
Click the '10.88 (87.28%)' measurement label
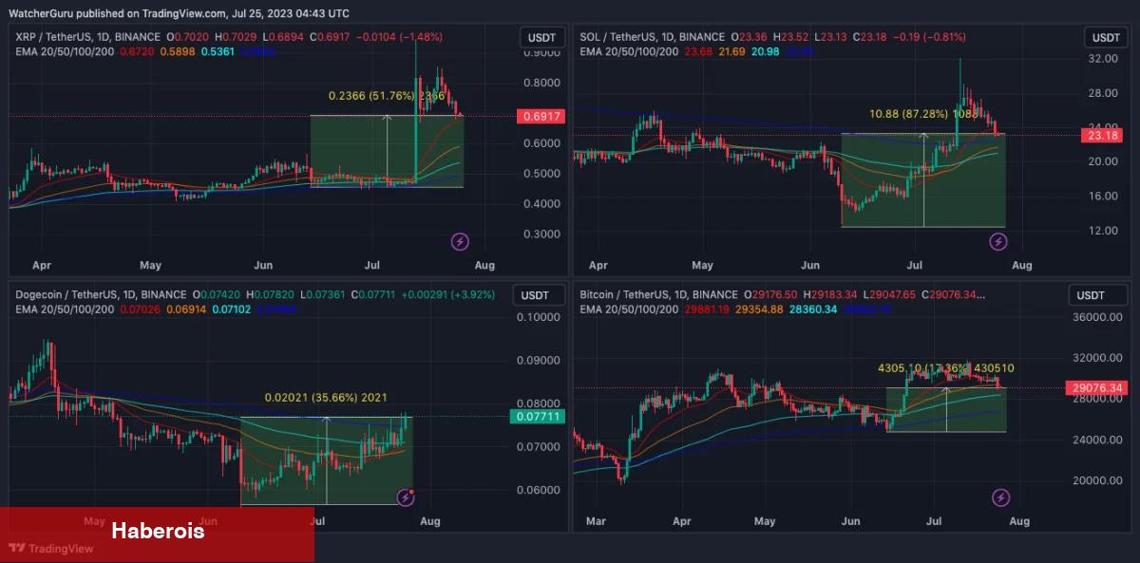point(908,114)
